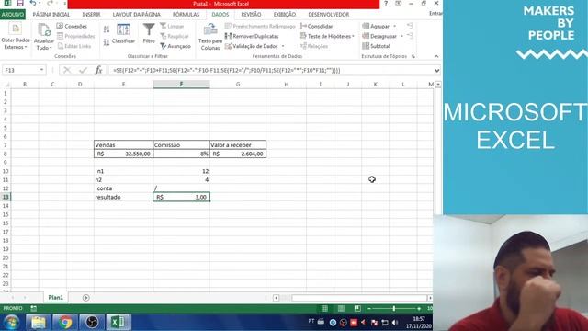The height and width of the screenshot is (331, 588).
Task: Click the Atualizar Tudo refresh icon
Action: [x=44, y=30]
